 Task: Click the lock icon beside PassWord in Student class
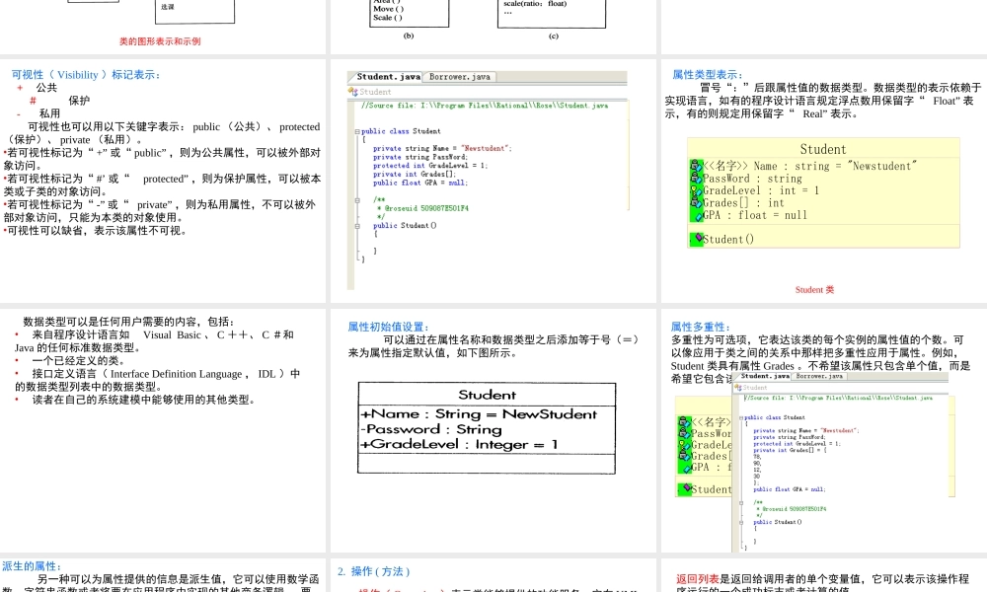coord(696,179)
